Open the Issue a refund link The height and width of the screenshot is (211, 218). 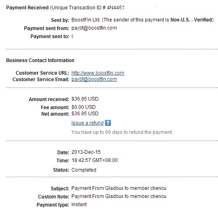(x=87, y=123)
